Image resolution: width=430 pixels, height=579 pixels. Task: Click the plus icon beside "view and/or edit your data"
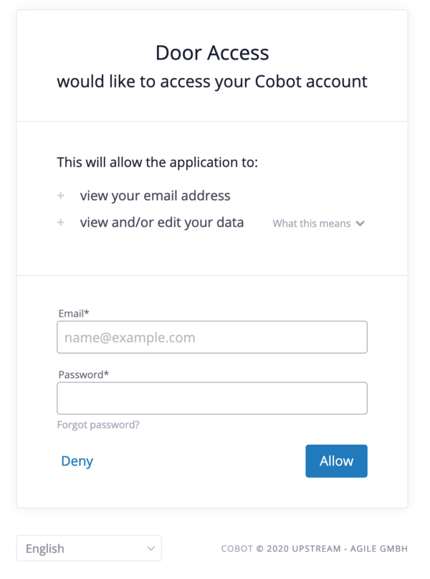click(61, 223)
